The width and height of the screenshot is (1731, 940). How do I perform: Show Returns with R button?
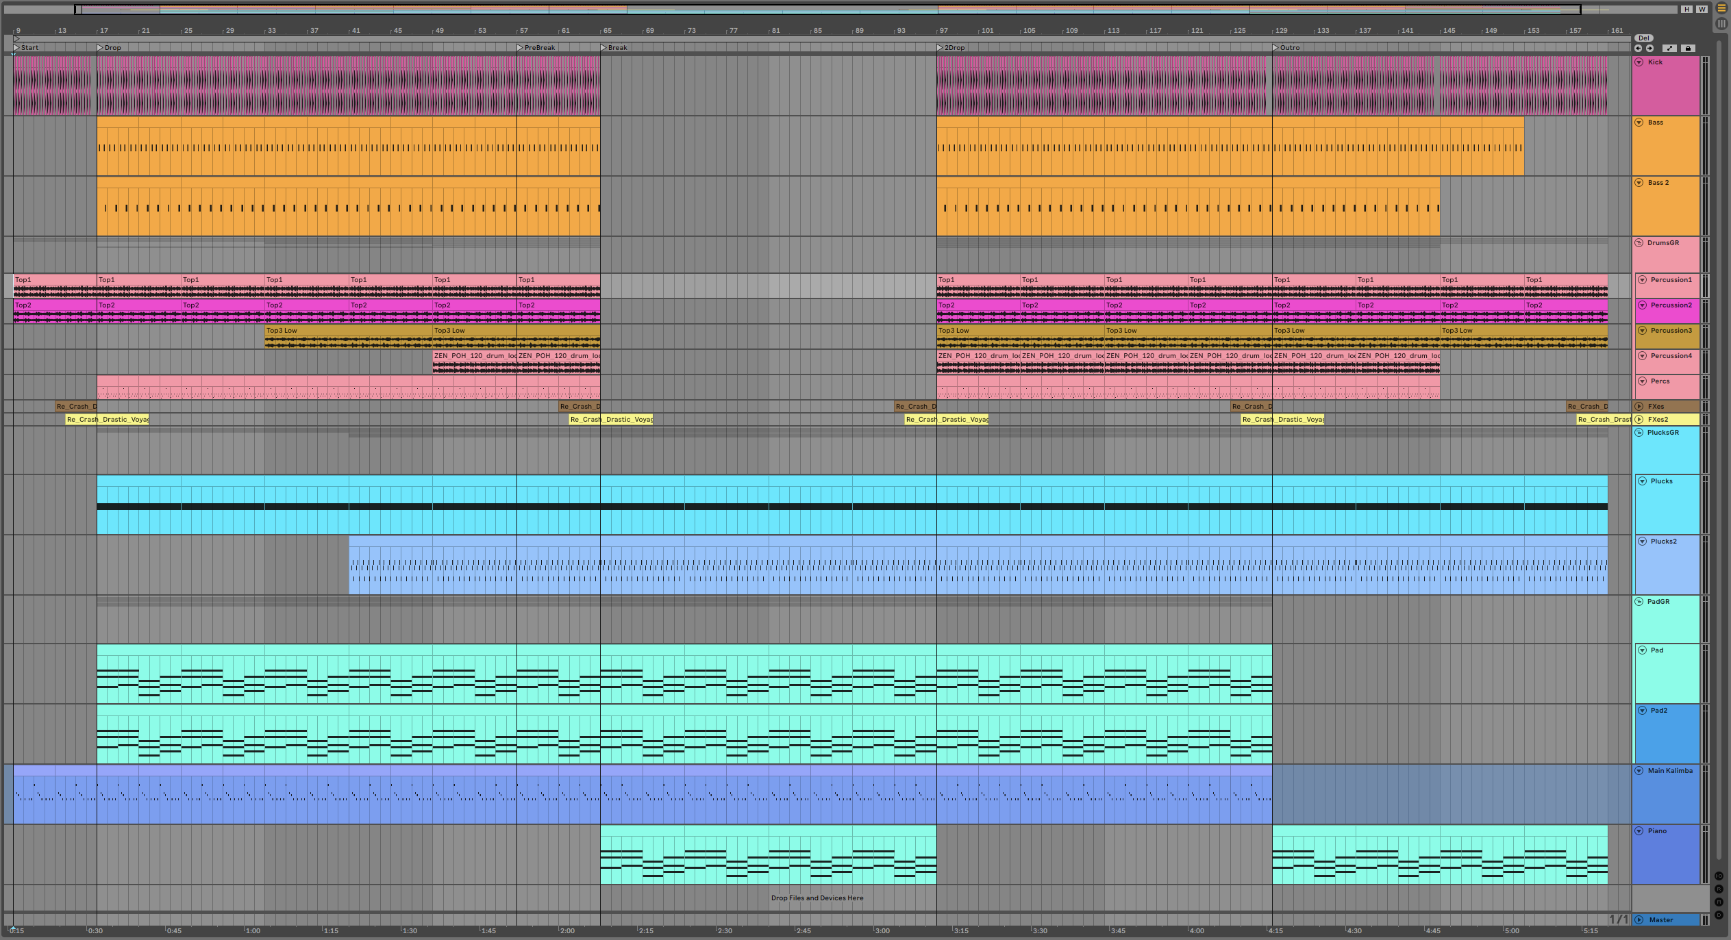tap(1719, 889)
